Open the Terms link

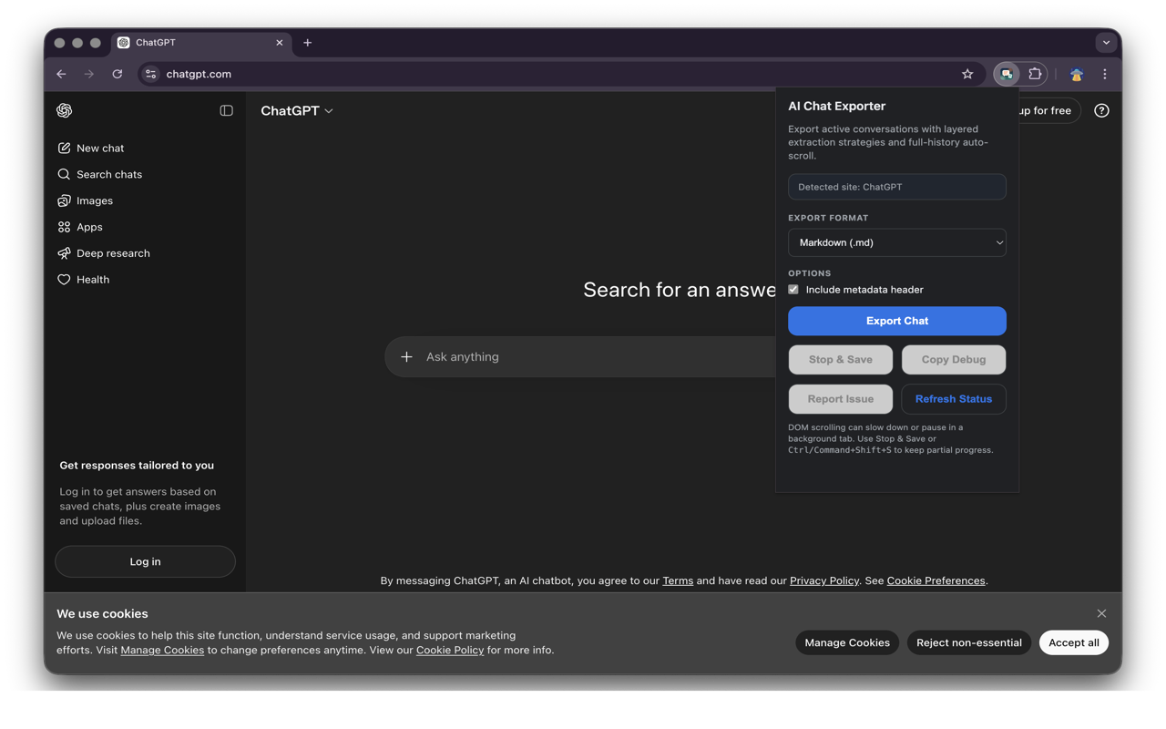point(678,580)
